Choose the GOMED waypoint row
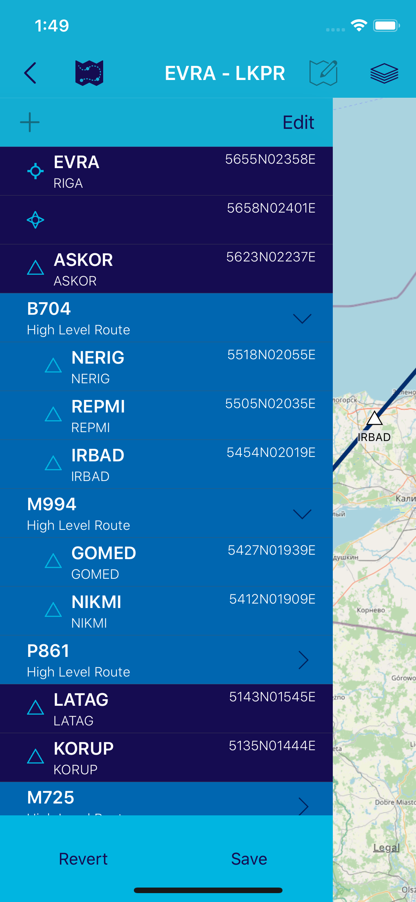The image size is (416, 902). 166,562
